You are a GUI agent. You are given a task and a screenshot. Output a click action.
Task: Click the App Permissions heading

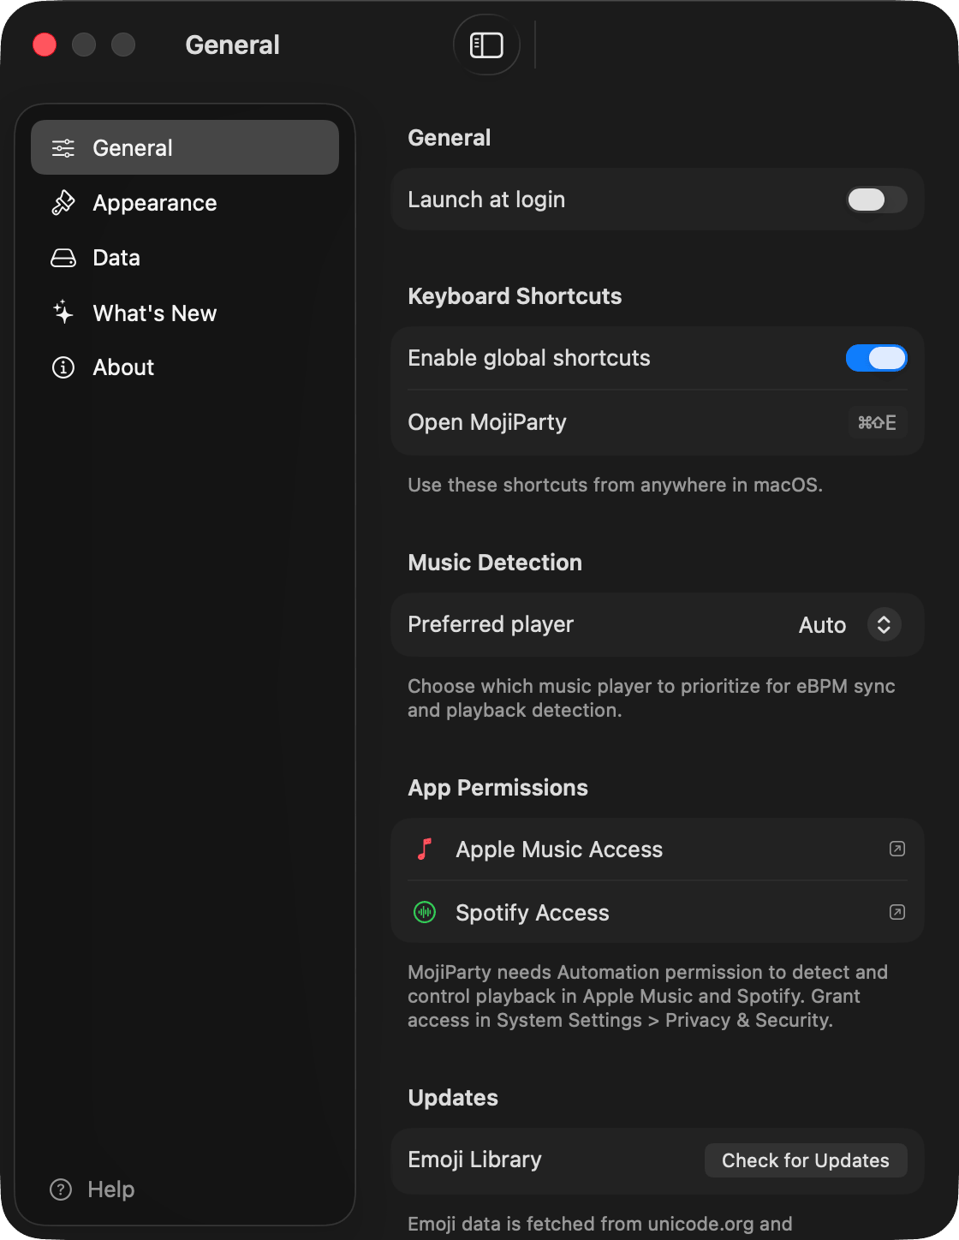(x=498, y=788)
